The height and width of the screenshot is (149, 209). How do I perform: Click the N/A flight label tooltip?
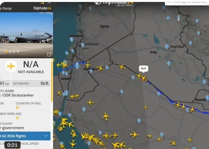144,69
